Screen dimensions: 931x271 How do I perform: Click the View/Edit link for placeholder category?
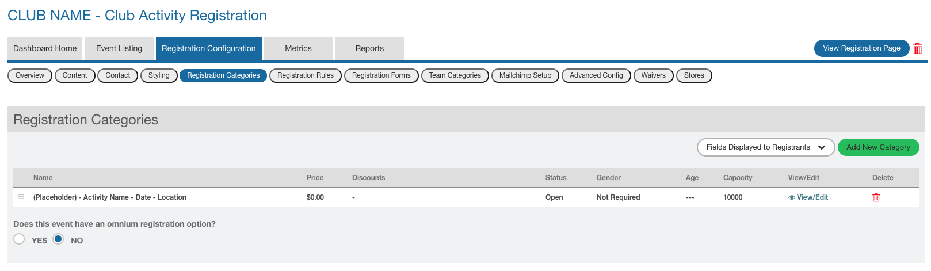pos(812,197)
